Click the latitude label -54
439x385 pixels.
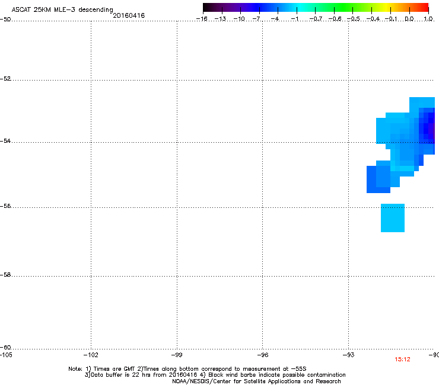5,140
